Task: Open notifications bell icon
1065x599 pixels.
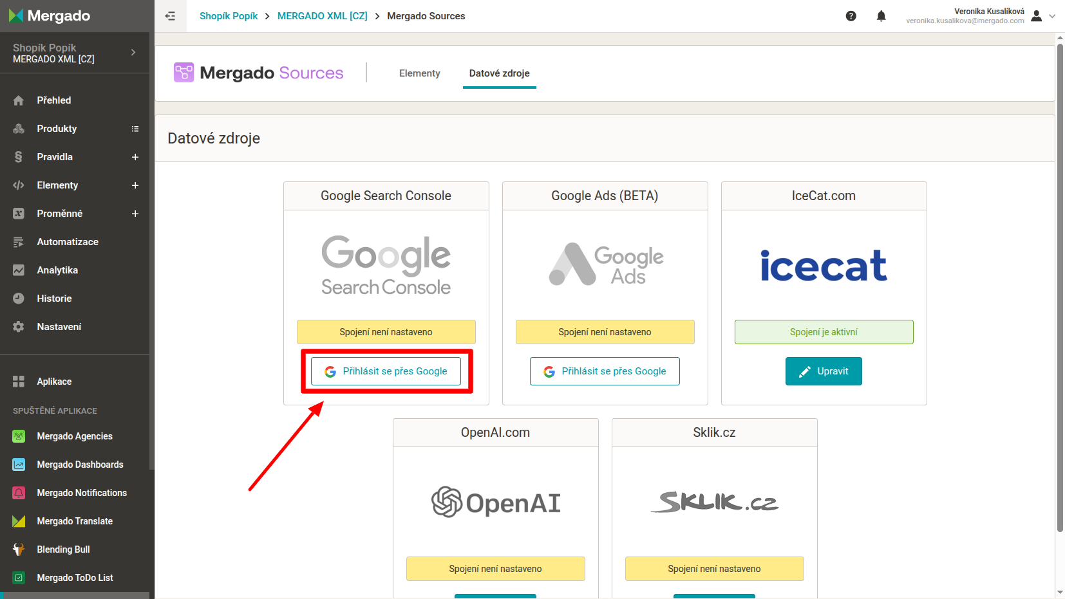Action: (881, 16)
